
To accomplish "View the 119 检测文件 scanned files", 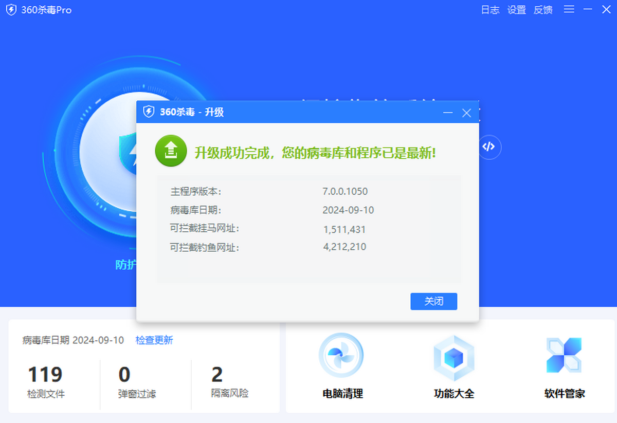I will tap(46, 382).
